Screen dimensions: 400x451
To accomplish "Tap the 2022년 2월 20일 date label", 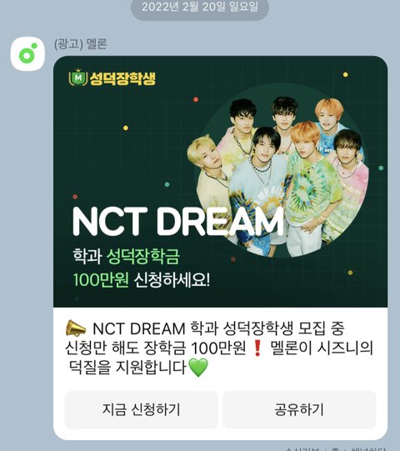I will (x=200, y=7).
